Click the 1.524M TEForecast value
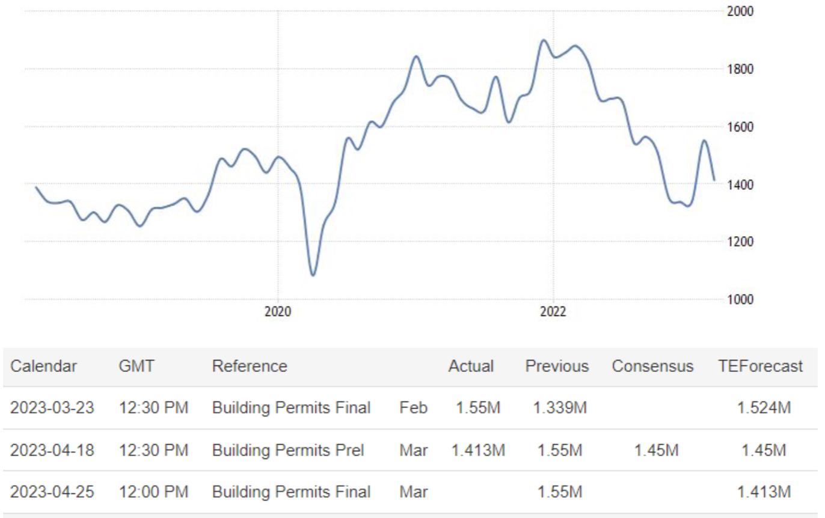825x518 pixels. (764, 408)
